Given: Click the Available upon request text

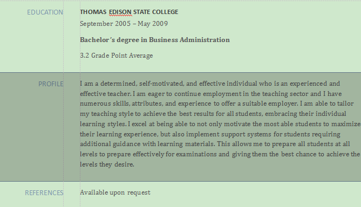Looking at the screenshot, I should point(115,192).
